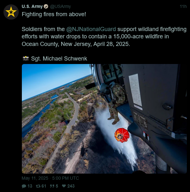Click the reply count 13
This screenshot has height=192, width=190.
pos(30,186)
